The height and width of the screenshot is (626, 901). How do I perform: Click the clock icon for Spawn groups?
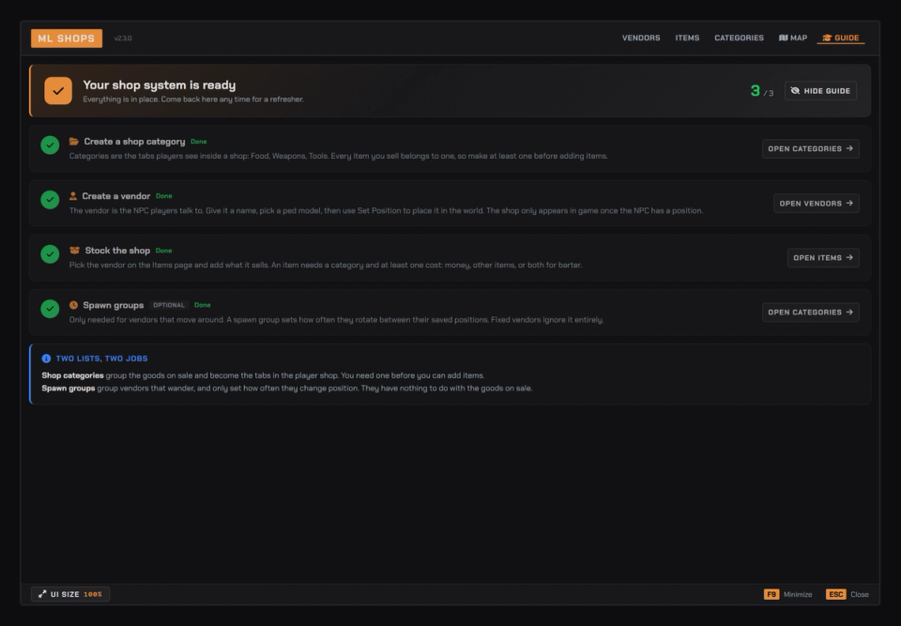click(x=73, y=305)
